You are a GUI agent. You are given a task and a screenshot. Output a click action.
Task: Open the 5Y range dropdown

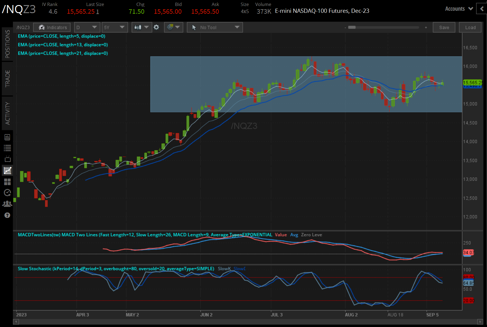tap(114, 27)
